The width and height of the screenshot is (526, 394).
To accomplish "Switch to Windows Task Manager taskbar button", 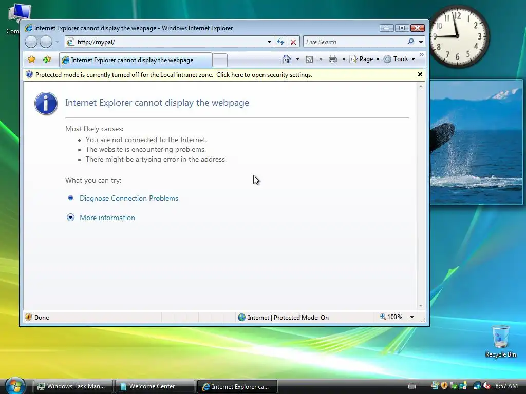I will pyautogui.click(x=73, y=386).
